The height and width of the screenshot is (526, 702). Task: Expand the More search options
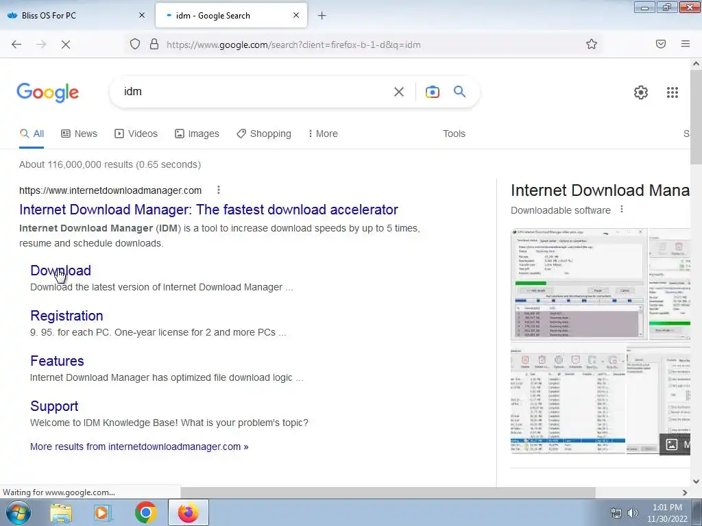click(x=323, y=134)
